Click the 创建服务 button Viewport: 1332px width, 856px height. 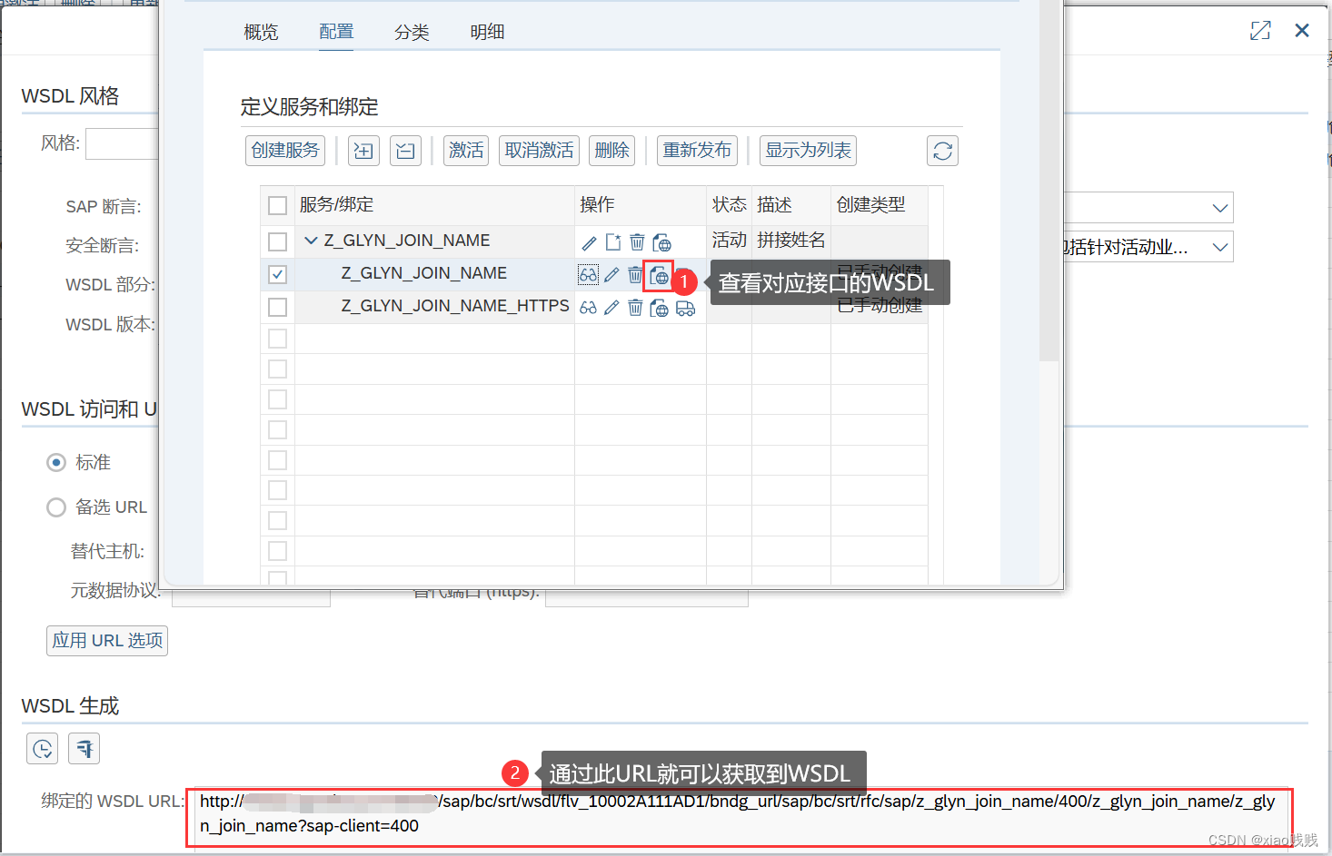(x=285, y=151)
